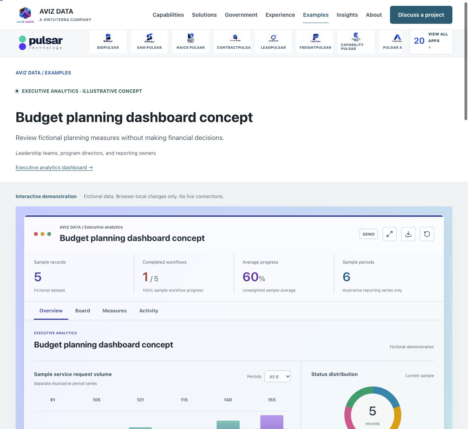The width and height of the screenshot is (468, 429).
Task: Click the DEMO badge button
Action: pyautogui.click(x=369, y=234)
